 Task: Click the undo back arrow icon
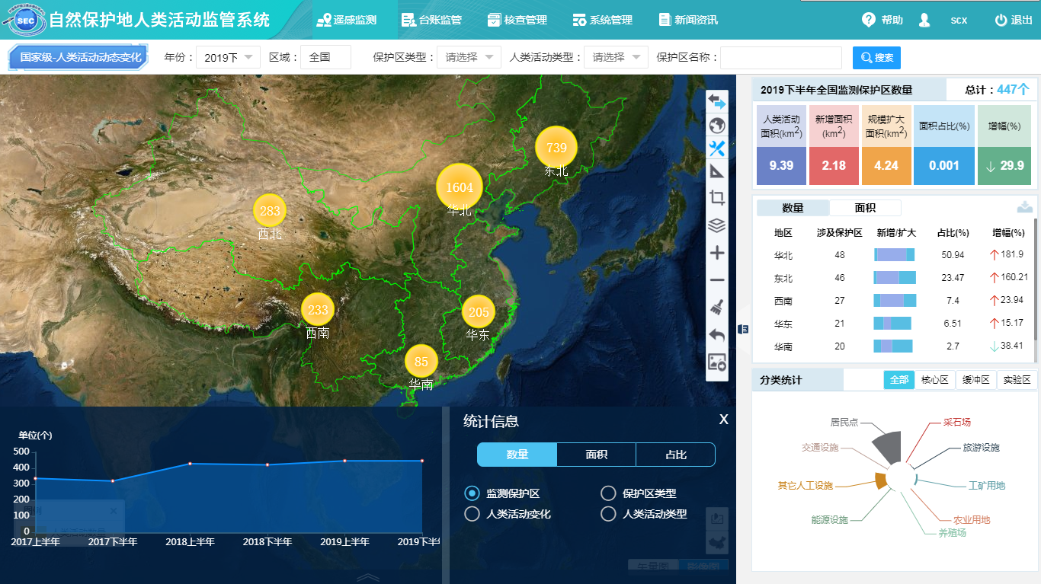pyautogui.click(x=716, y=334)
